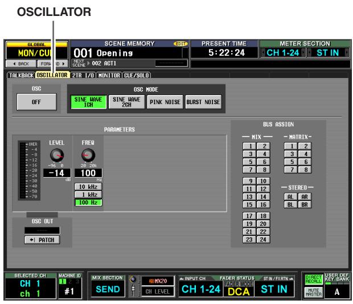Click the scene memory name 001 Opening

pyautogui.click(x=104, y=53)
